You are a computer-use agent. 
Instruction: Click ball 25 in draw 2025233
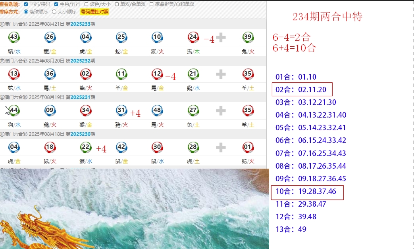(x=121, y=37)
